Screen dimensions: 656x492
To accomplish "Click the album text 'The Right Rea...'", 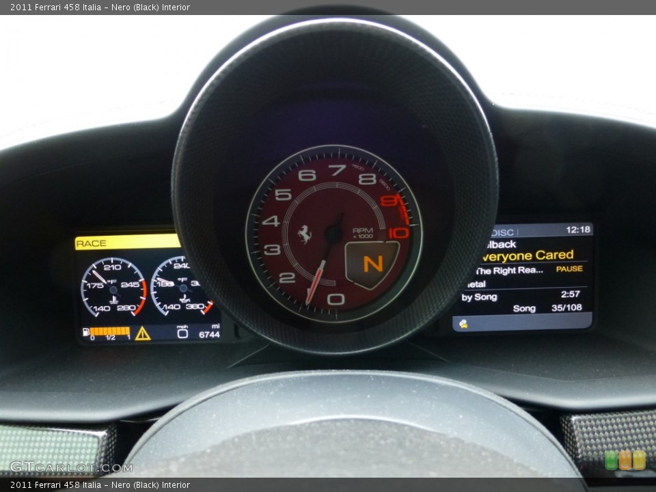I will point(509,271).
